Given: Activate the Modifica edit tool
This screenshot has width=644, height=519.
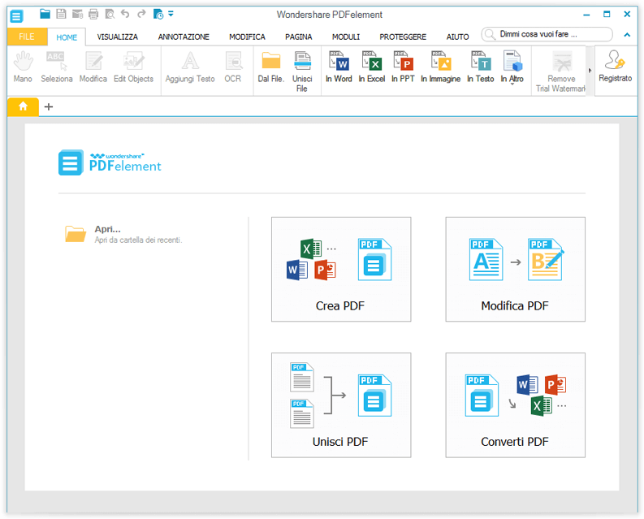Looking at the screenshot, I should [x=93, y=67].
